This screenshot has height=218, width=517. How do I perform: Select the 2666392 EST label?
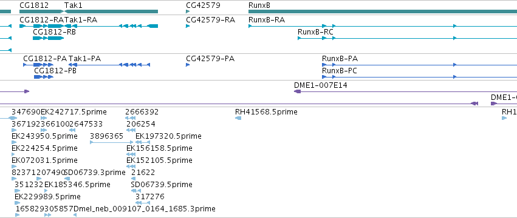point(142,112)
